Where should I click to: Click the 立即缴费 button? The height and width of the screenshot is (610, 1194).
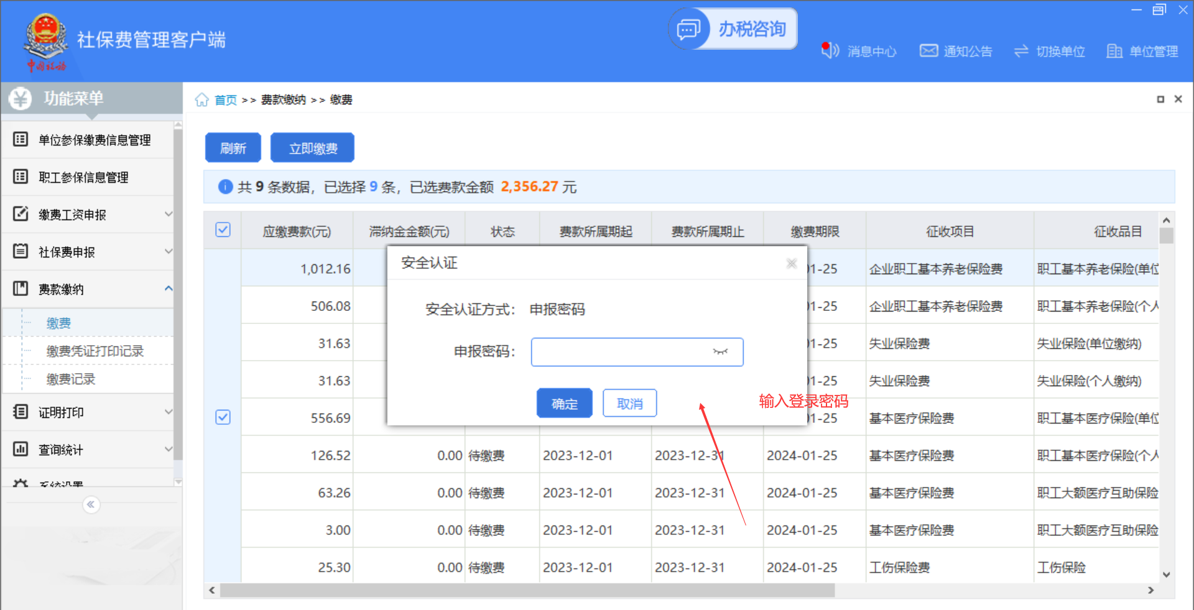coord(313,148)
